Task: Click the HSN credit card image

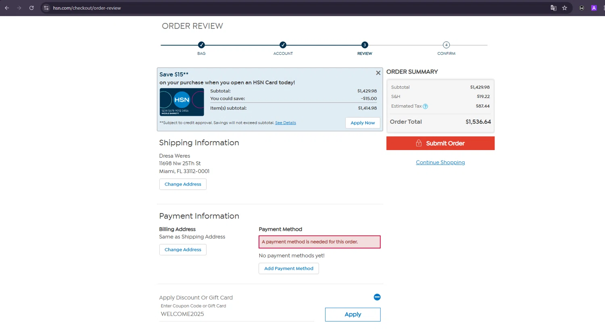Action: [182, 102]
